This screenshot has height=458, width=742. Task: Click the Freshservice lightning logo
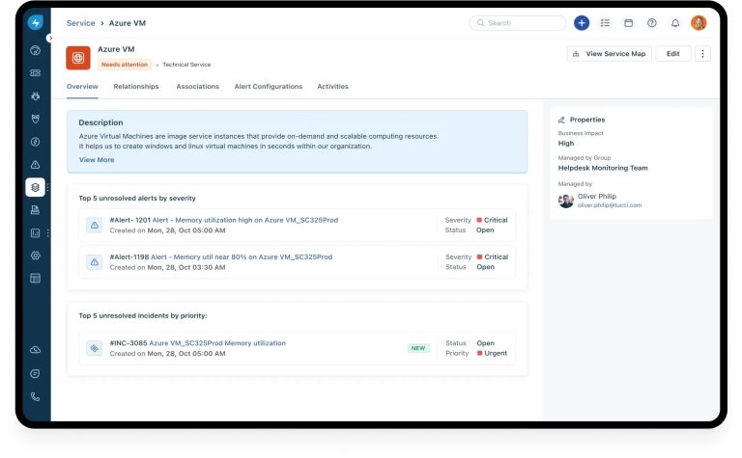[36, 22]
